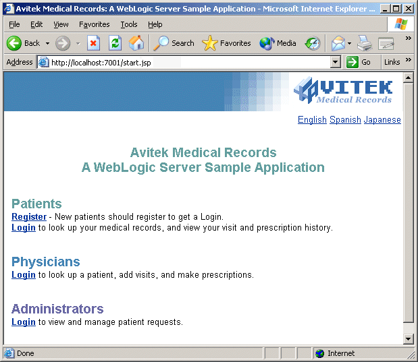Click the Physicians heading text
Image resolution: width=418 pixels, height=362 pixels.
point(46,262)
